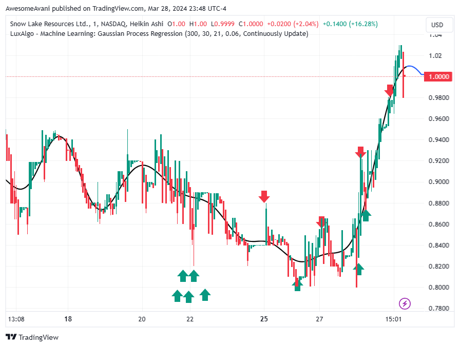This screenshot has height=347, width=460.
Task: Click the 0.9000 price axis label
Action: click(438, 182)
